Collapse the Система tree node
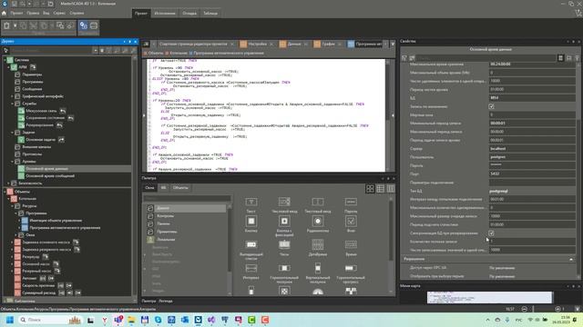 point(5,60)
